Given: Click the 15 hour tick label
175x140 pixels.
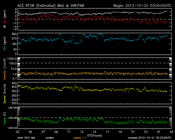Looking at the screenshot, I should tap(95, 132).
